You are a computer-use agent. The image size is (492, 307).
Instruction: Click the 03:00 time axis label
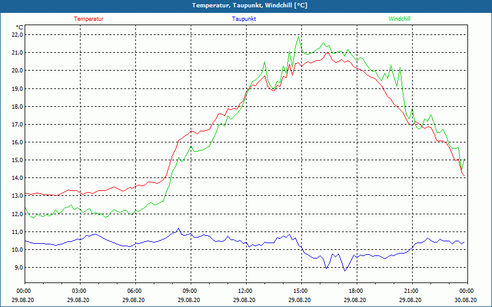tap(81, 291)
